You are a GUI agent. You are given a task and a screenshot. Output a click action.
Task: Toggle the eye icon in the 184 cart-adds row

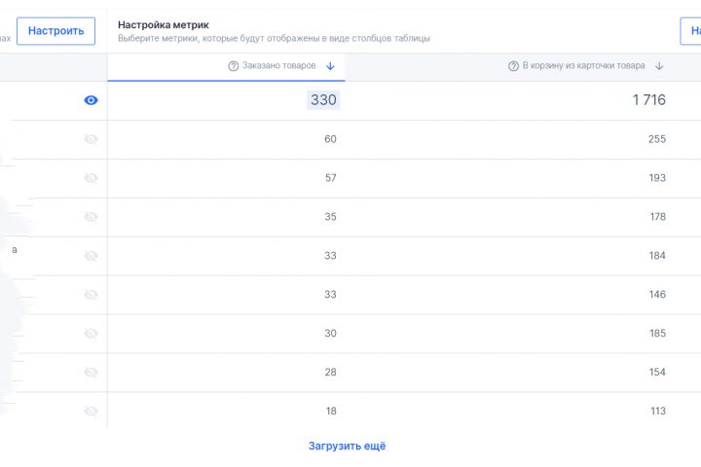[x=92, y=256]
